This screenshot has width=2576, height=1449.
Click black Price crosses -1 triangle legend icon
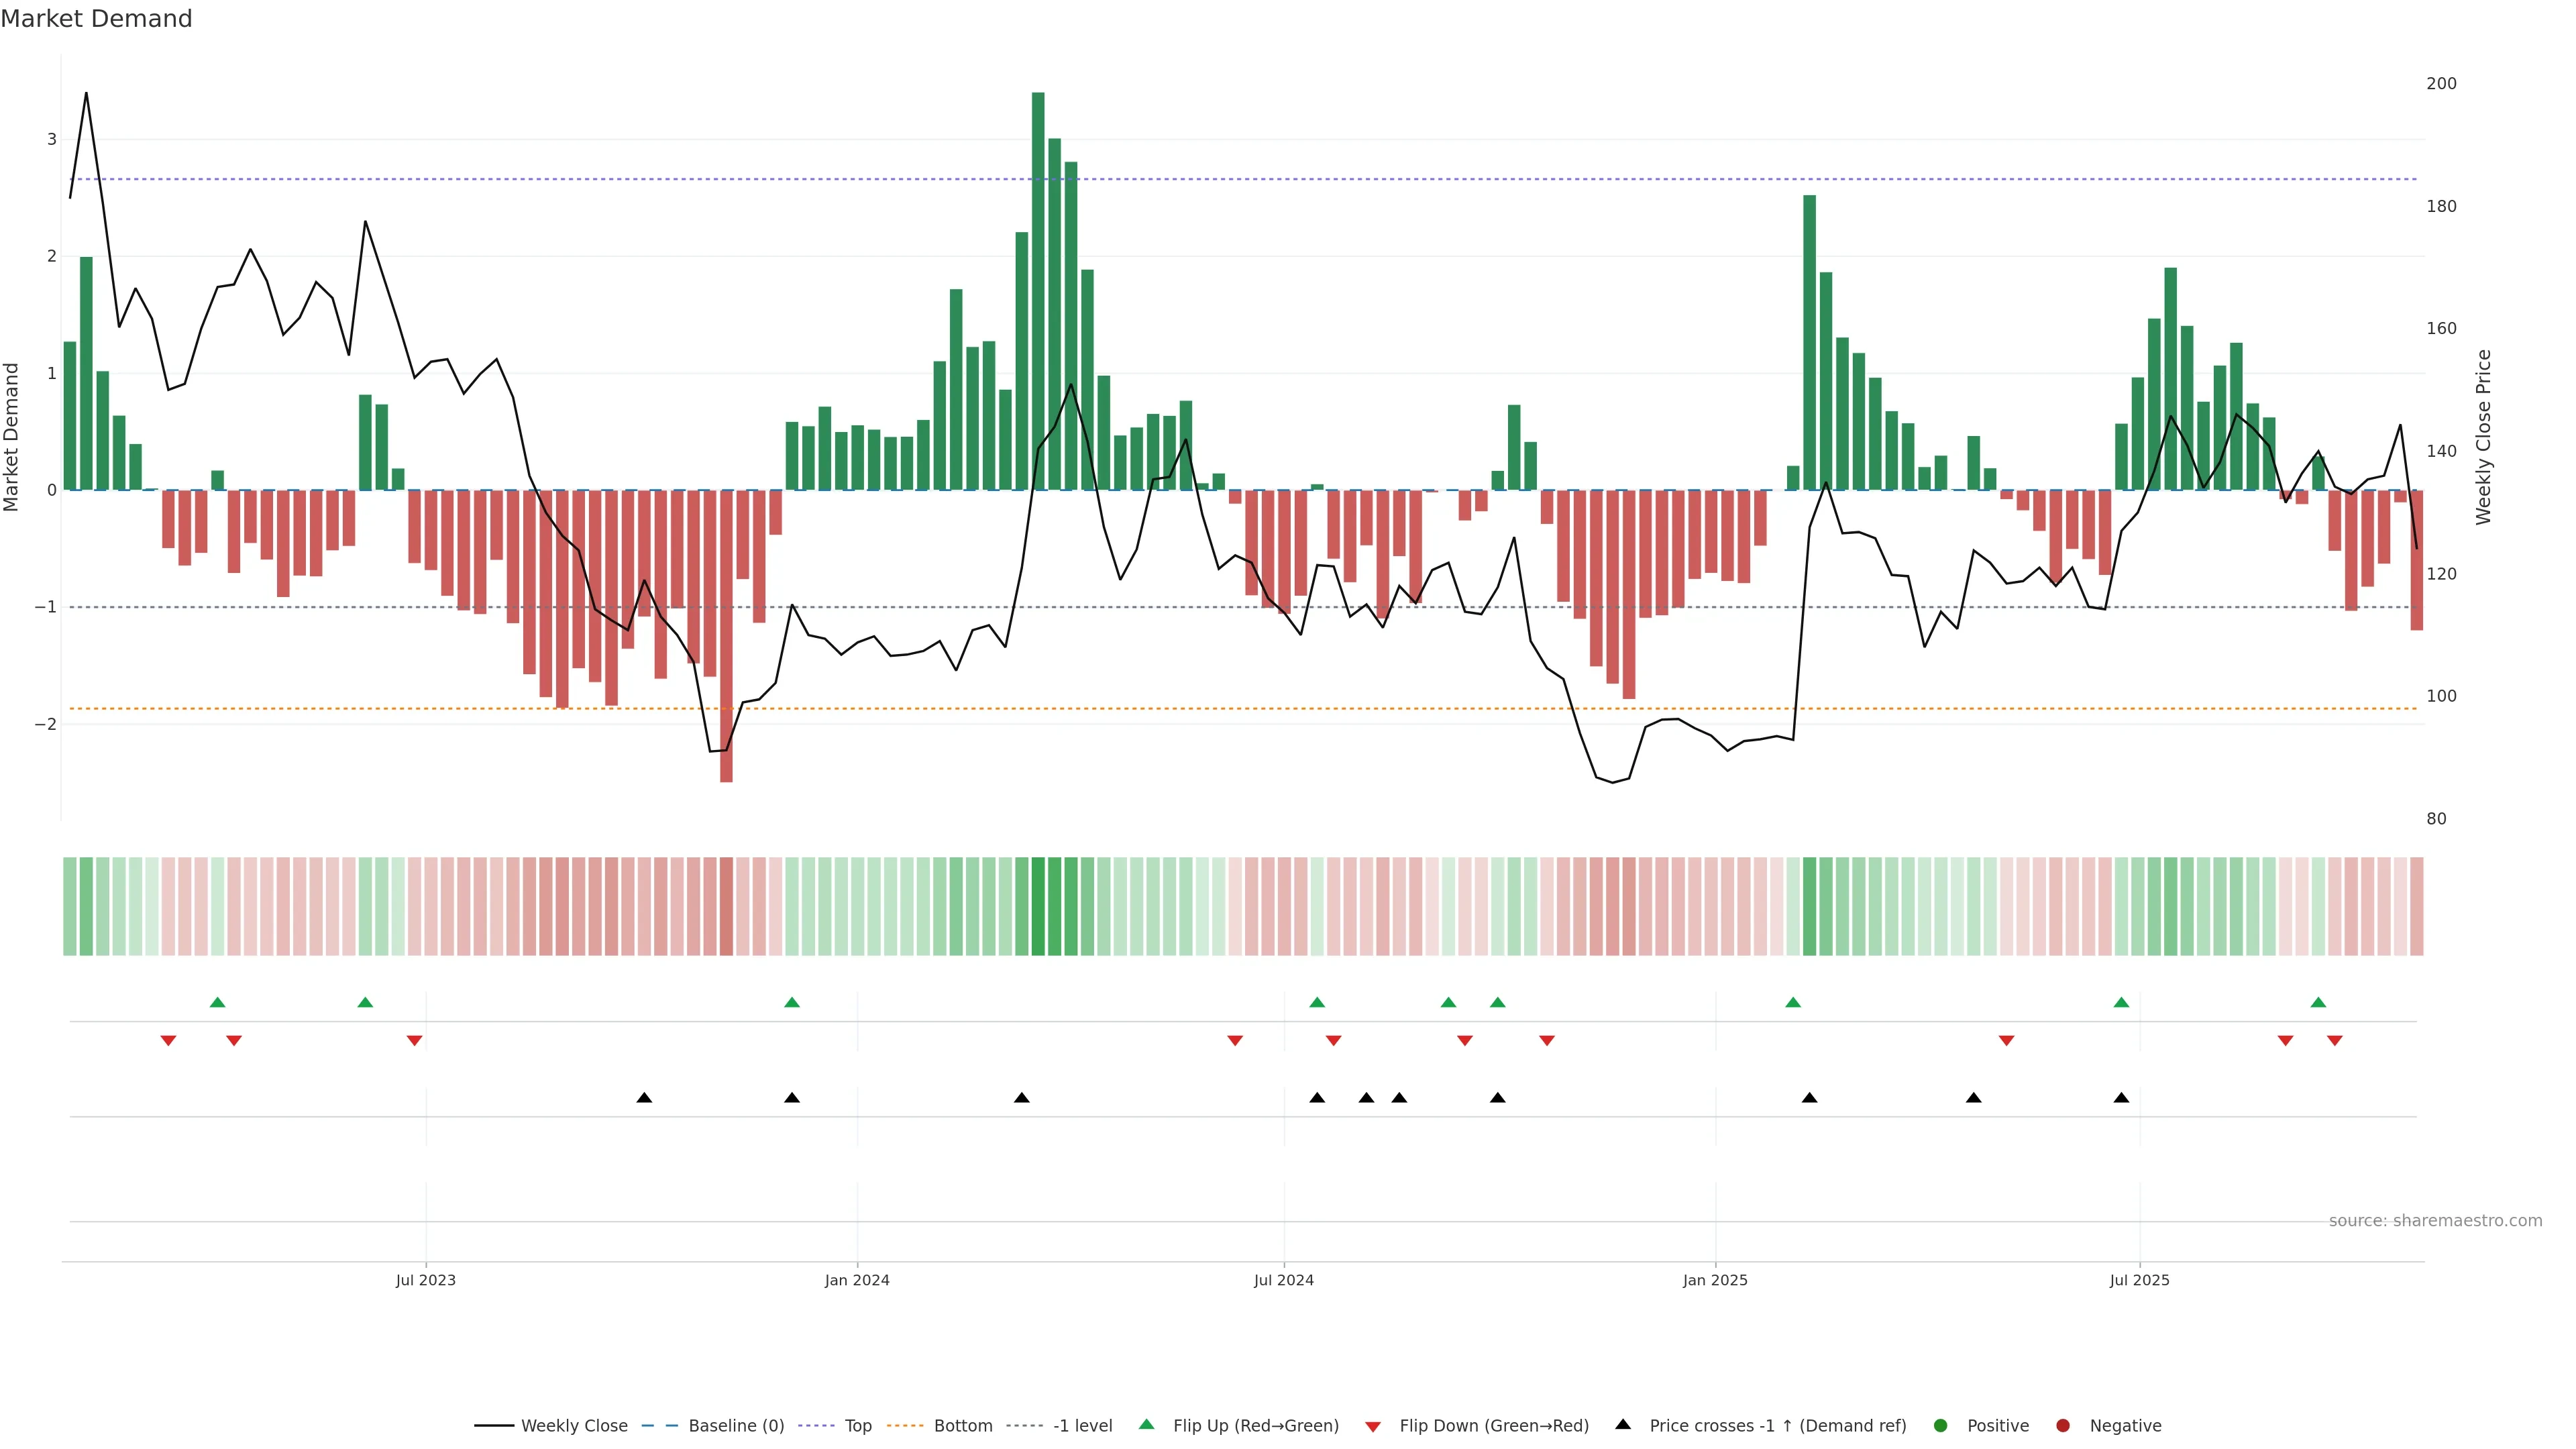(x=1623, y=1424)
